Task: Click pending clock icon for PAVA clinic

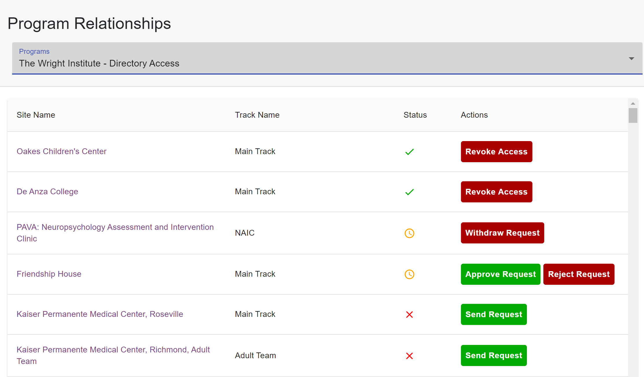Action: click(x=409, y=233)
